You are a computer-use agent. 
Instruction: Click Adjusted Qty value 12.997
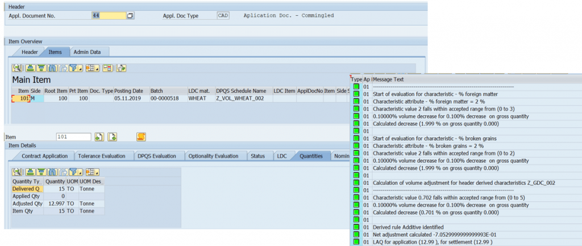[55, 204]
